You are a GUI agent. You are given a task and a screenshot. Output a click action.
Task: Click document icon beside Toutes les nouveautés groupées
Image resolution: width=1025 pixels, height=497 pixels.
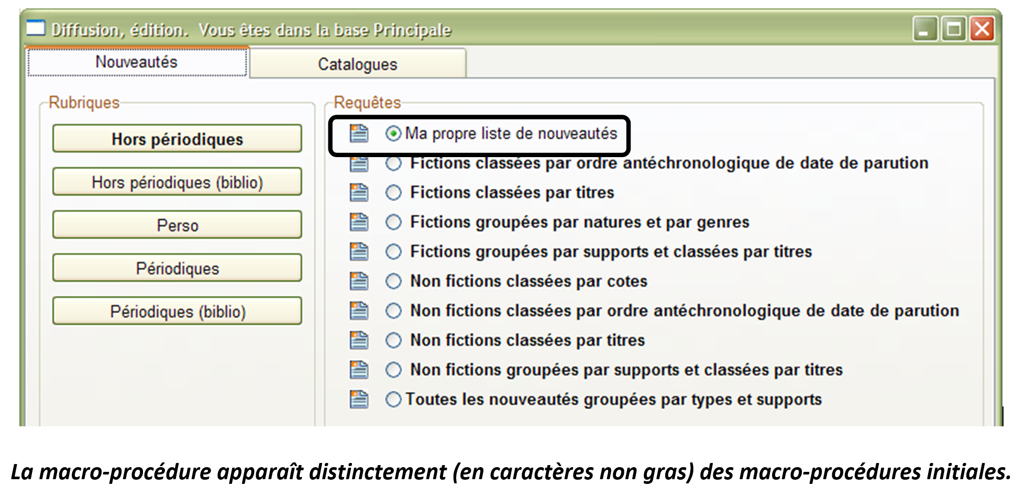click(359, 400)
